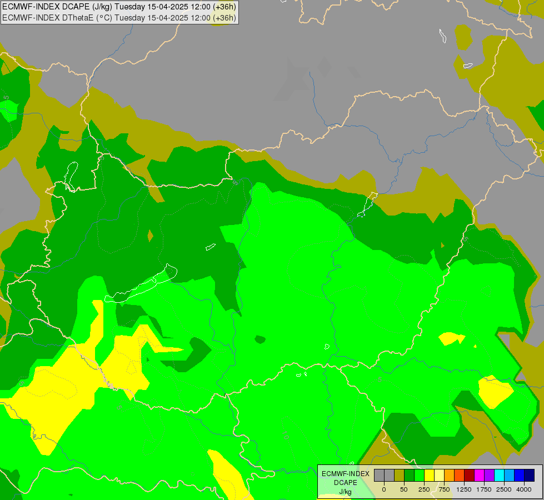Click the light blue legend swatch

510,475
